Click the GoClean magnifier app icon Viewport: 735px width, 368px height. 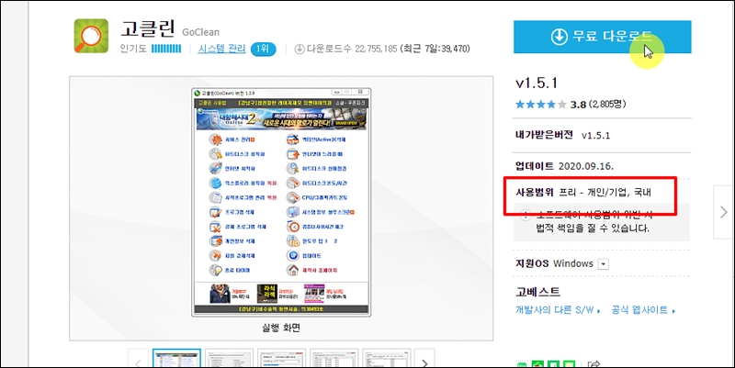click(91, 36)
